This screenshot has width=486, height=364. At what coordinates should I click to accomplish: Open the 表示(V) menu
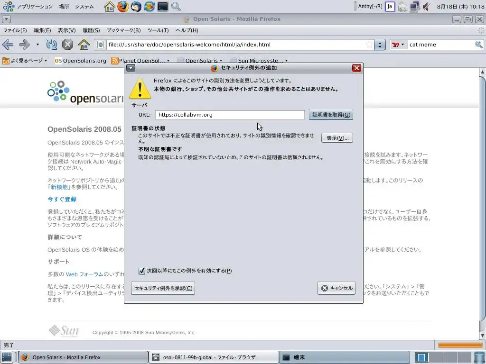66,30
